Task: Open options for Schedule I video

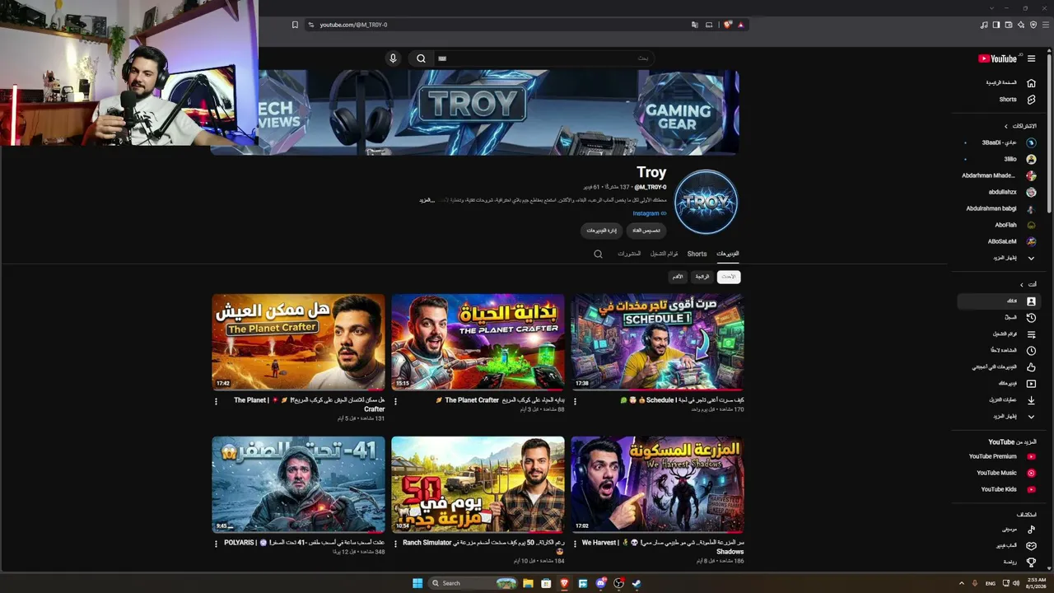Action: coord(575,401)
